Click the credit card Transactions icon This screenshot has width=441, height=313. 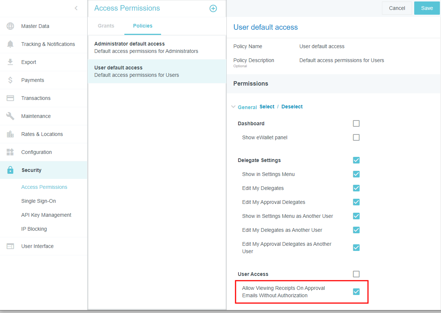tap(10, 98)
